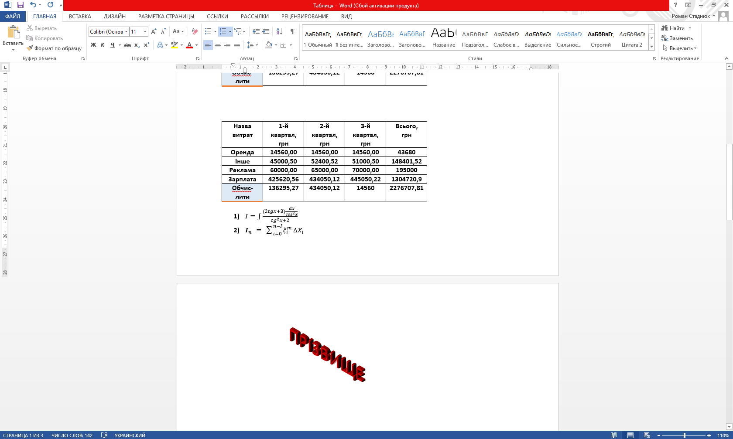The image size is (733, 439).
Task: Click the Вырезать (Cut) button
Action: point(41,28)
